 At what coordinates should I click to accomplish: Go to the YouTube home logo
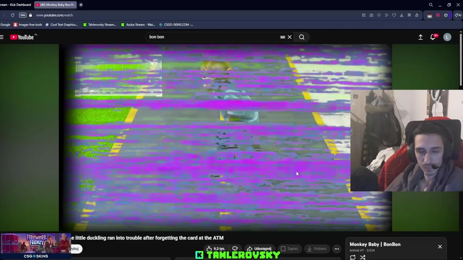[x=22, y=37]
